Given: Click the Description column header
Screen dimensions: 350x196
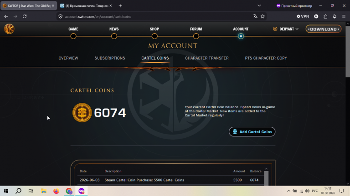Looking at the screenshot, I should [113, 171].
